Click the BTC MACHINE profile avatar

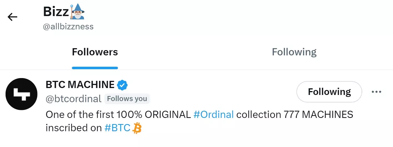21,94
